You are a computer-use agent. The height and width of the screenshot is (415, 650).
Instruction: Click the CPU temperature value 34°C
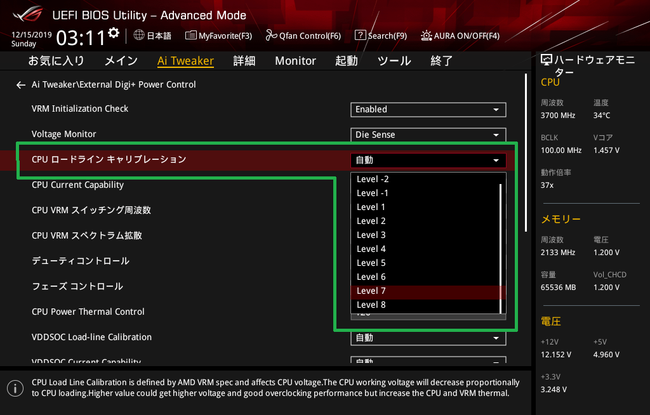[x=602, y=115]
